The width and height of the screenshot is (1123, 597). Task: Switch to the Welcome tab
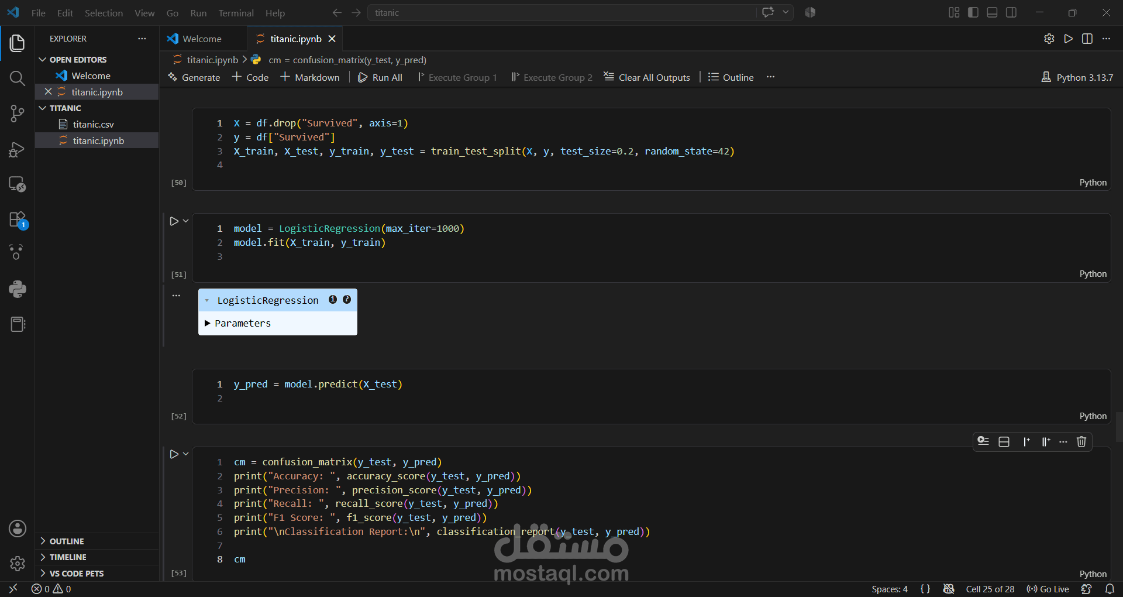pos(202,39)
